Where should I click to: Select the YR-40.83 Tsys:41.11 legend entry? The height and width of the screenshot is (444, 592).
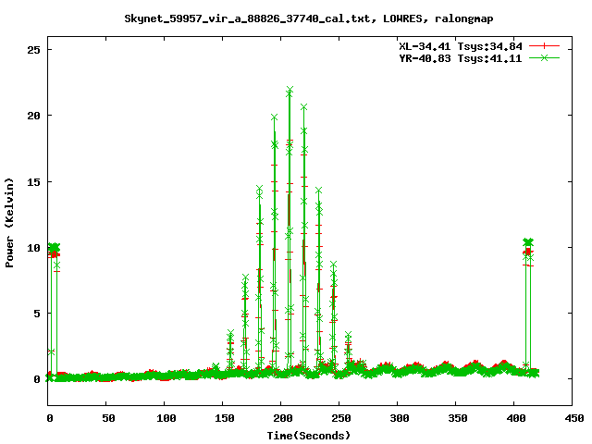click(461, 58)
